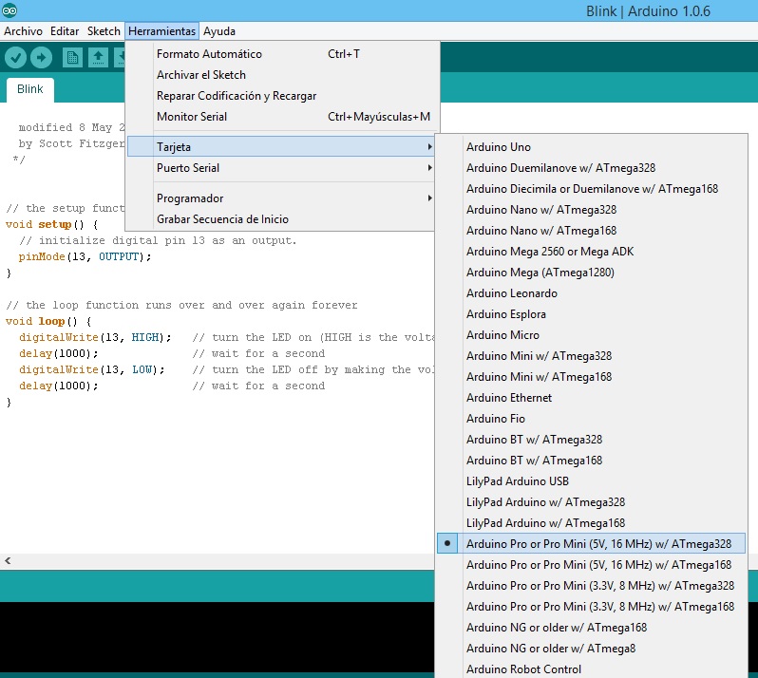
Task: Choose Grabar Secuencia de Inicio
Action: click(x=280, y=219)
